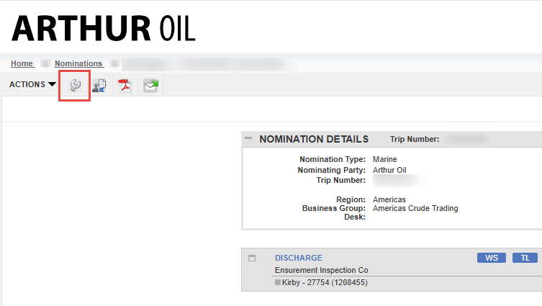Click the Marine nomination type value
The width and height of the screenshot is (542, 306).
click(384, 159)
